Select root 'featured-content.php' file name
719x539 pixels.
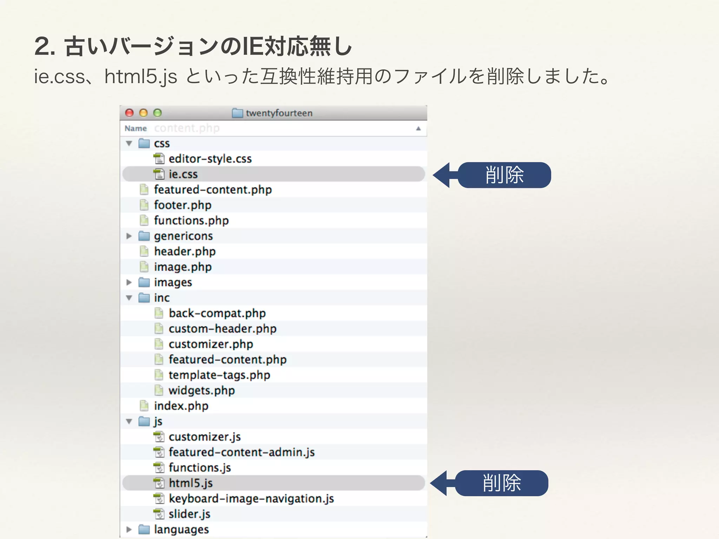pyautogui.click(x=213, y=190)
